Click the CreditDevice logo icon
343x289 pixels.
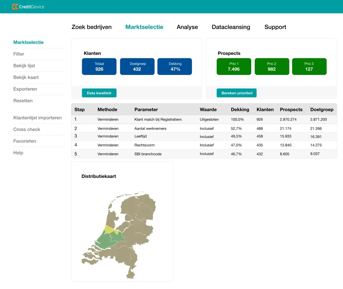click(15, 7)
